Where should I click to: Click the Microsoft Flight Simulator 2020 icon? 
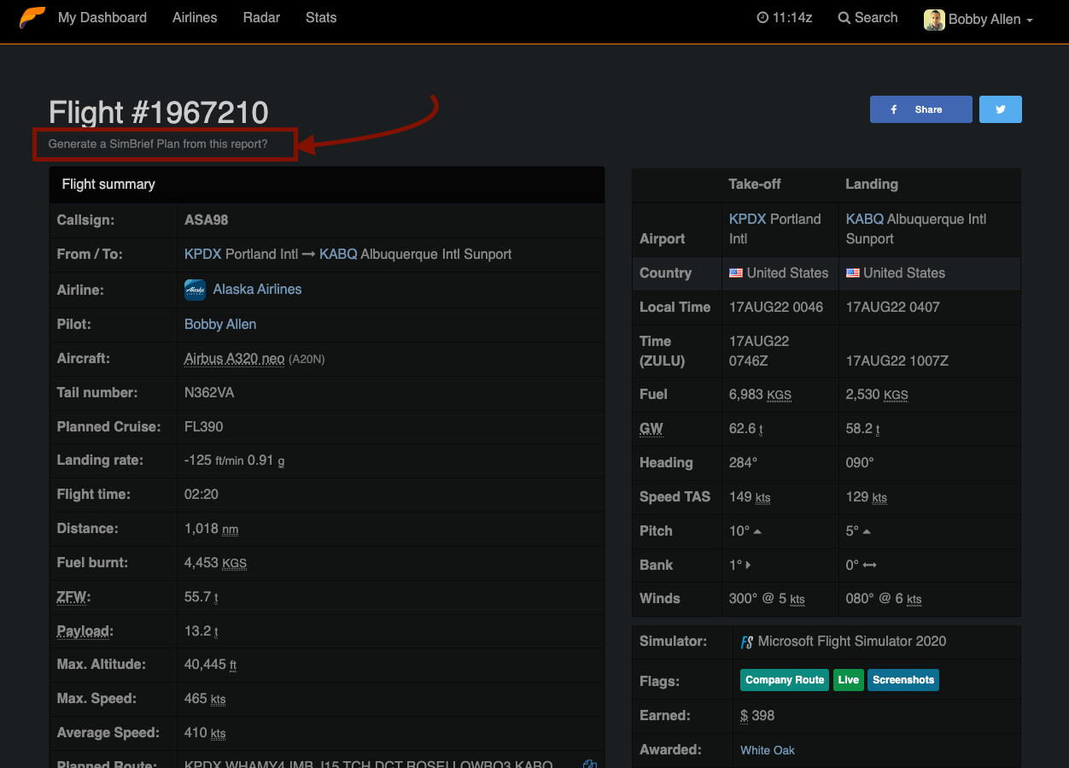[x=746, y=642]
